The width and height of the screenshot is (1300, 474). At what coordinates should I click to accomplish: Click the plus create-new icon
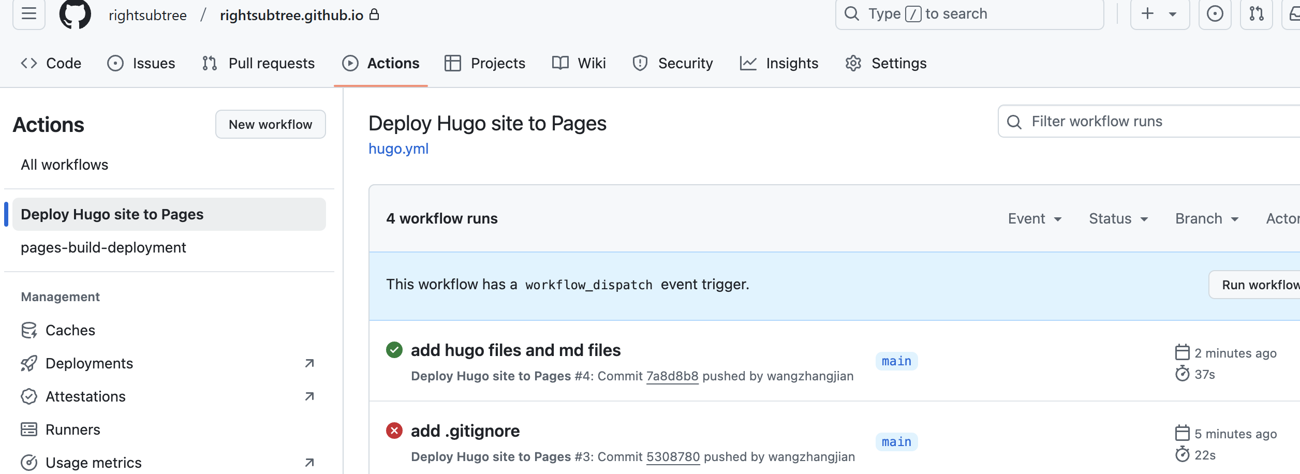pyautogui.click(x=1147, y=13)
